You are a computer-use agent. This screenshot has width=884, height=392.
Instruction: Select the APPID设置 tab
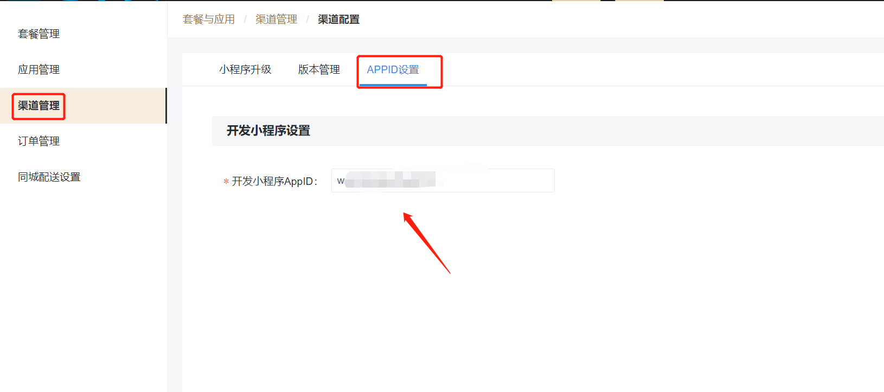393,69
